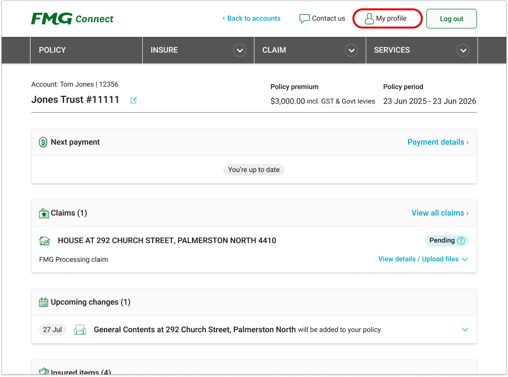Screen dimensions: 508x377
Task: Click the "Claims (1)" heading
Action: pos(69,213)
